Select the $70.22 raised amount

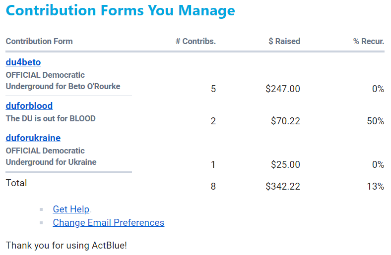coord(285,121)
